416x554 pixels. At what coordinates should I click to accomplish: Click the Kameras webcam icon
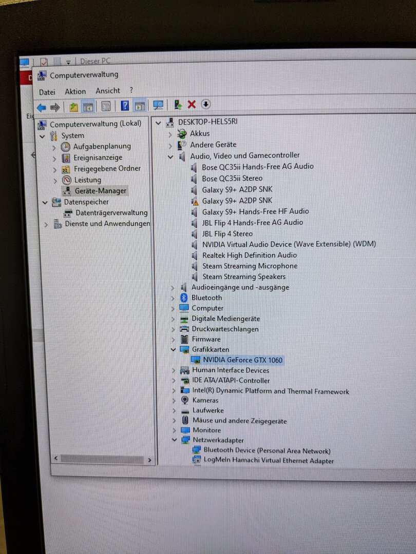185,400
